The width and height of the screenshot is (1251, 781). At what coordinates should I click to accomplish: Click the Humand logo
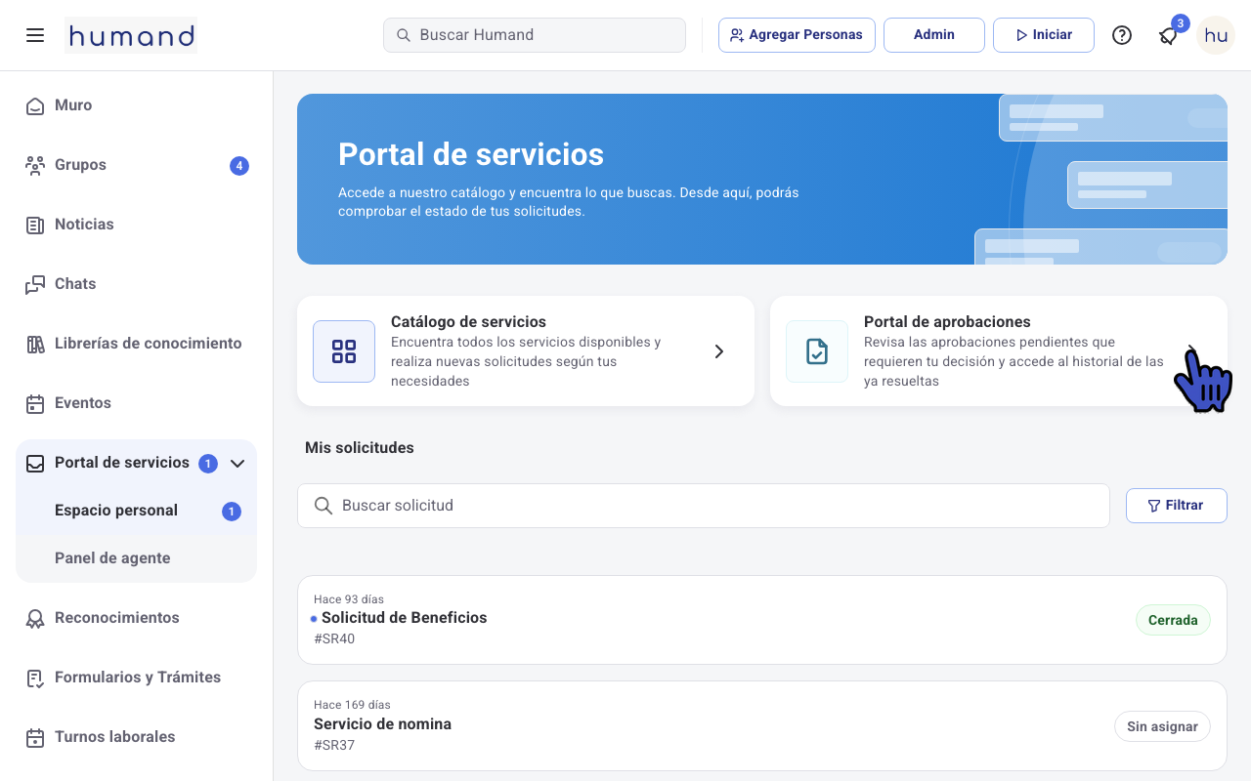coord(131,35)
